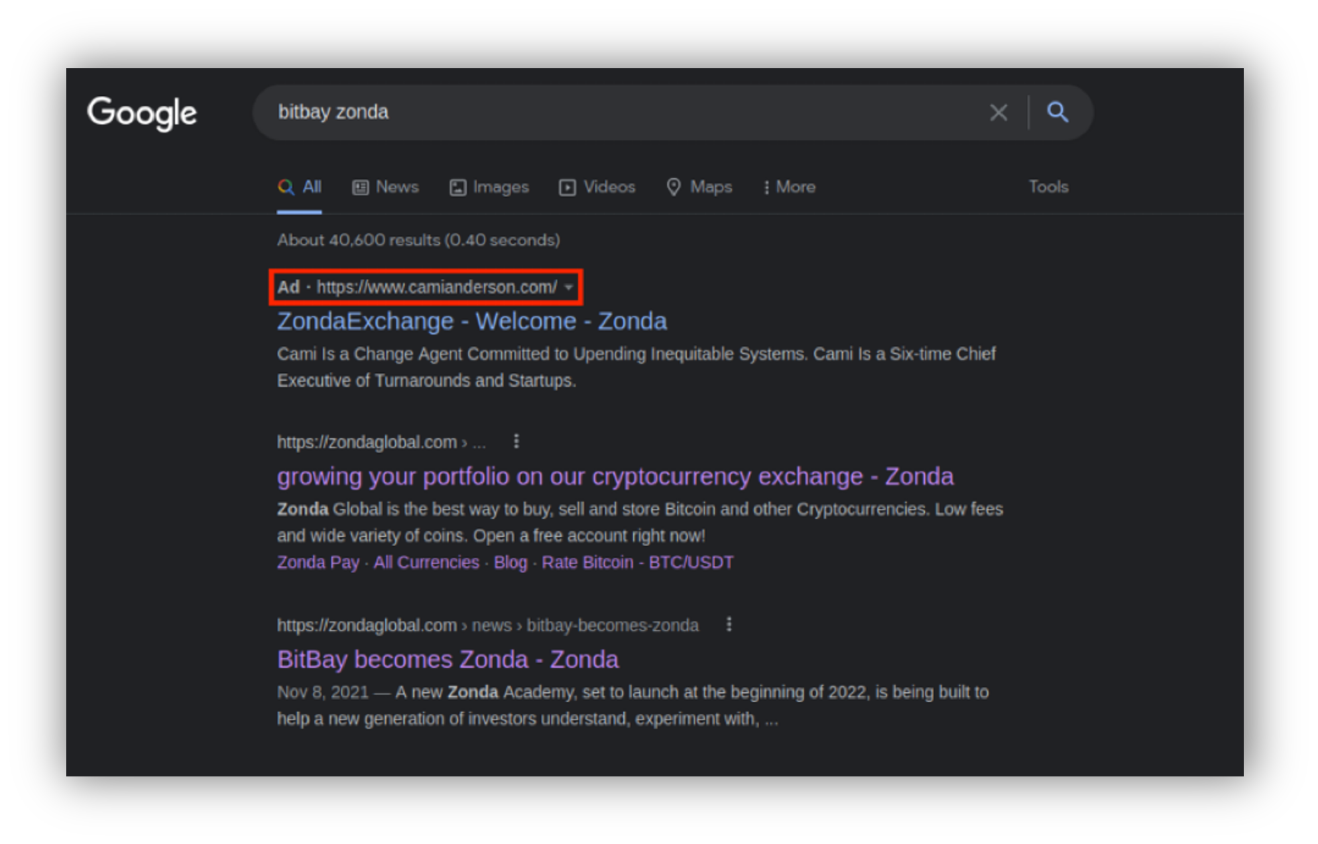Open the More search filters menu

coord(789,187)
